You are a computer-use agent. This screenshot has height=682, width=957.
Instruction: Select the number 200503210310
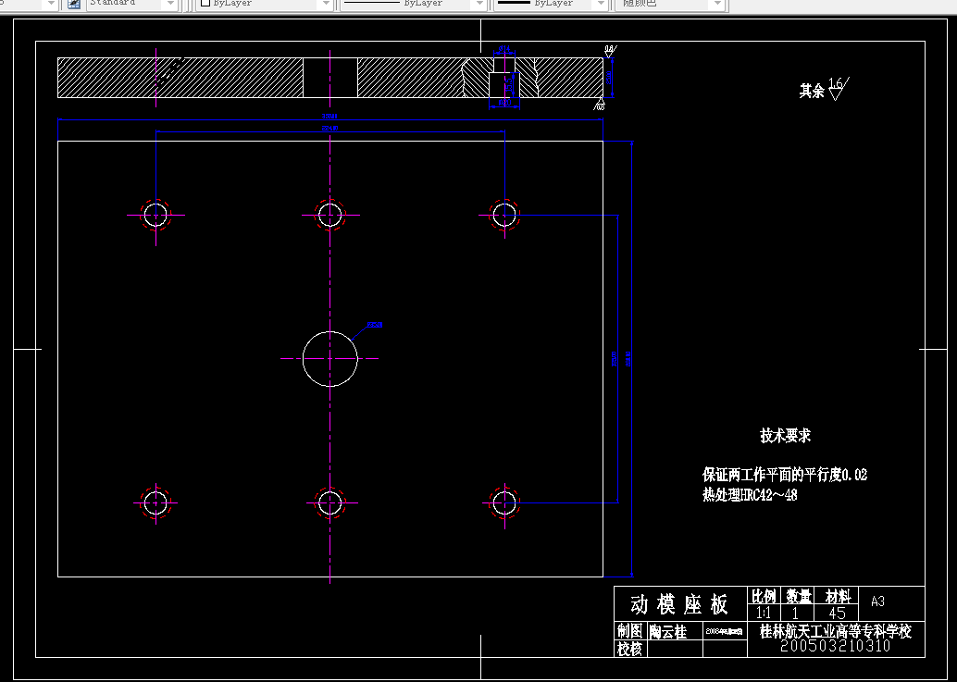(836, 646)
